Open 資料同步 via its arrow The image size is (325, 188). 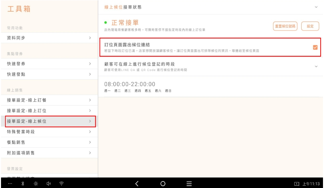pos(90,38)
